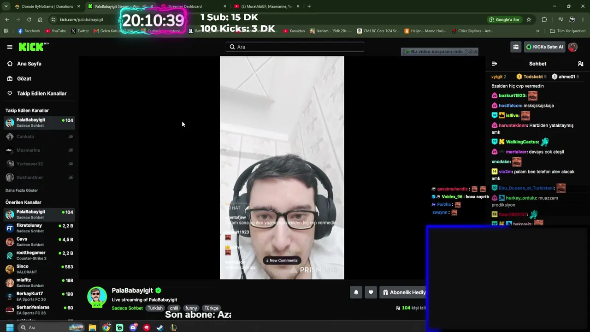Open Discord from taskbar
The width and height of the screenshot is (590, 332).
(133, 327)
